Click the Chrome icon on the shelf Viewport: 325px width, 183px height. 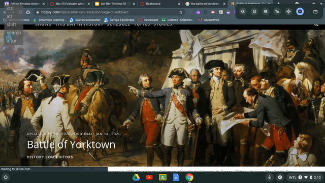(x=189, y=177)
